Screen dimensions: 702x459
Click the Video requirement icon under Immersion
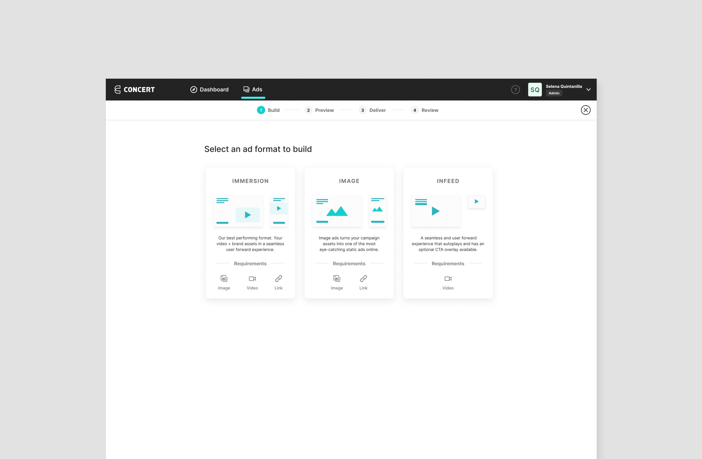click(x=252, y=278)
